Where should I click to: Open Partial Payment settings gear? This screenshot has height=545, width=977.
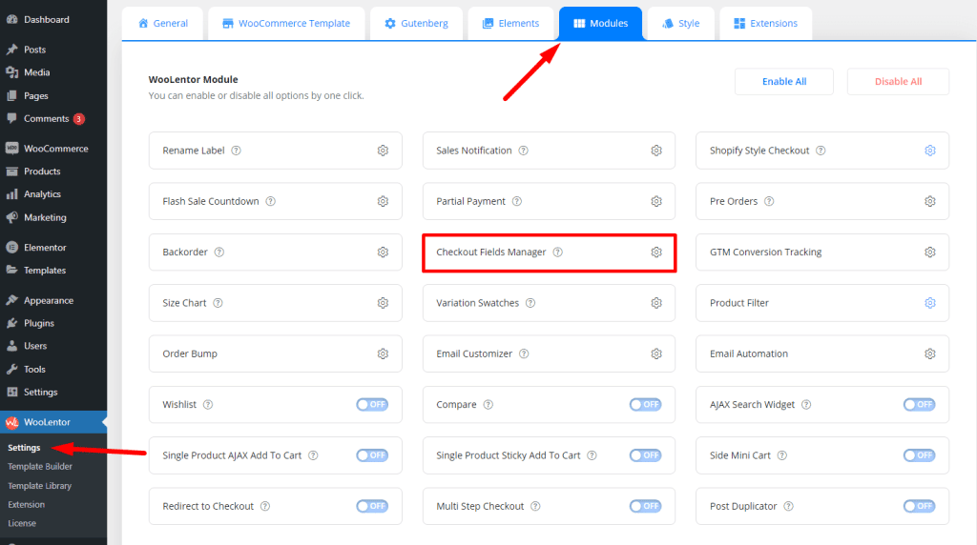tap(656, 202)
